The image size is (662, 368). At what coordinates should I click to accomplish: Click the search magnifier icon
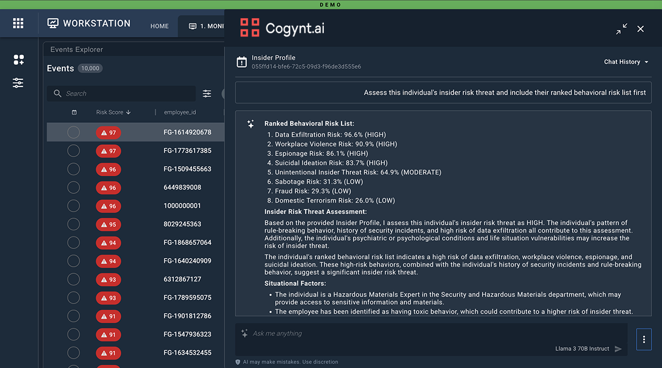click(x=57, y=94)
